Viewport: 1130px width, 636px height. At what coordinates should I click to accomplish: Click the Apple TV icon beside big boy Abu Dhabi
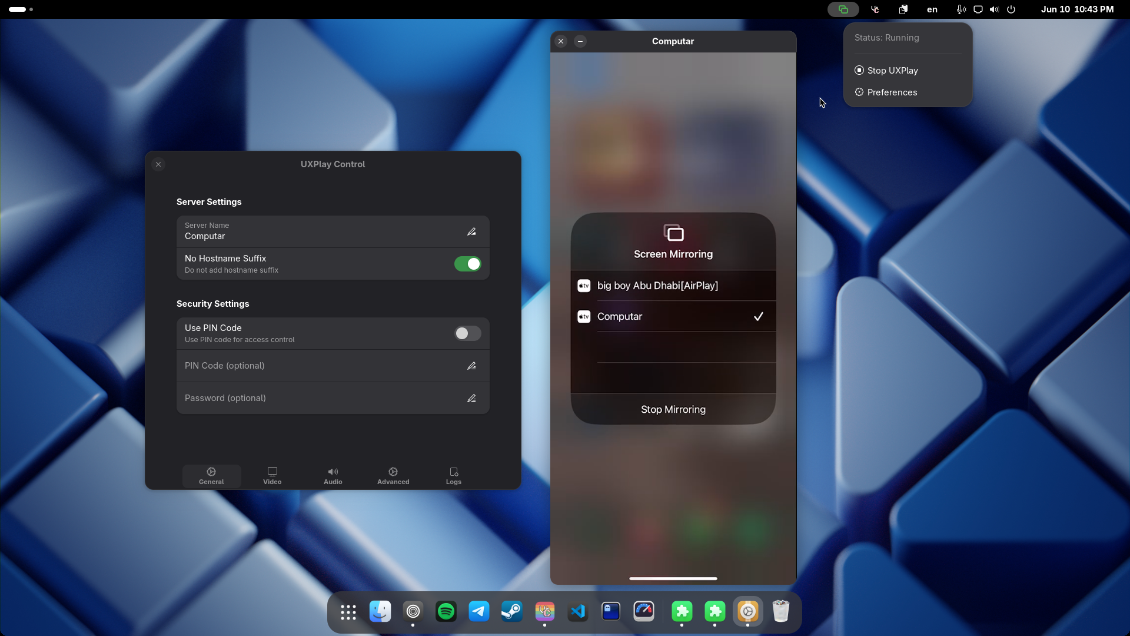tap(584, 286)
